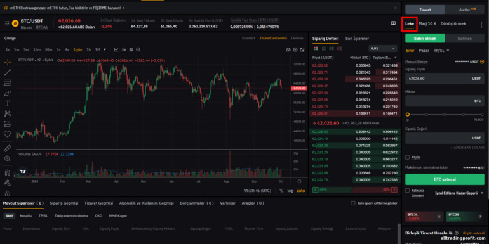
Task: Switch to the Son İşlemler tab
Action: (x=357, y=39)
